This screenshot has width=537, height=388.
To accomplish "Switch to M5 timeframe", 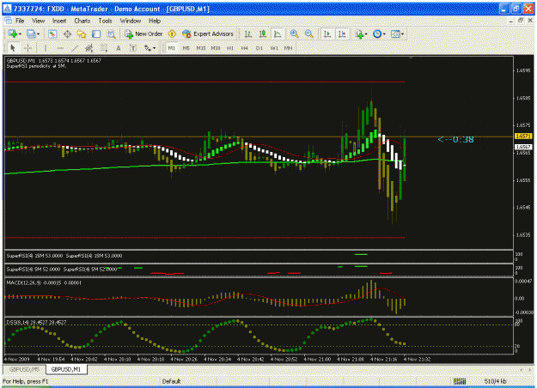I will 186,48.
